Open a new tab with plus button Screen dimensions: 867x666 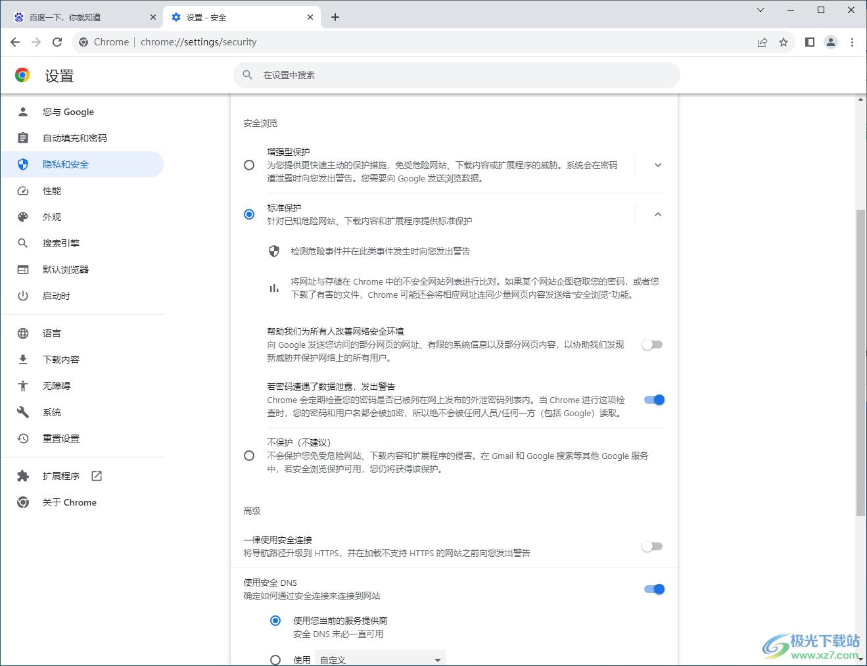point(335,17)
